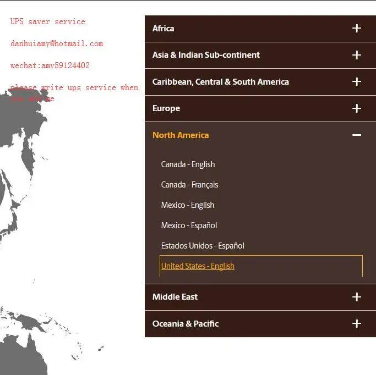
Task: Open Oceania & Pacific region heading
Action: pos(186,324)
